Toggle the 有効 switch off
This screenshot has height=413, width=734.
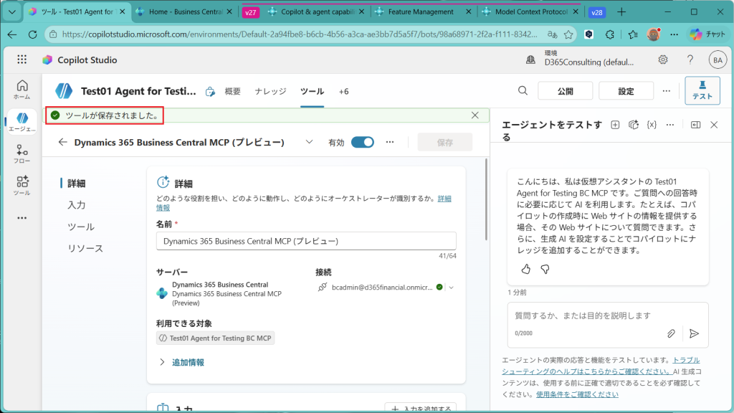362,142
